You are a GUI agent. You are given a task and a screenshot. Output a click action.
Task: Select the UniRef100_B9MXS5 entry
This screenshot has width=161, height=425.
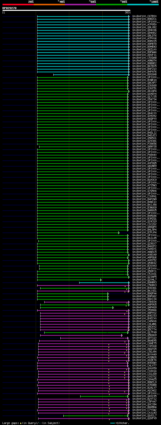click(144, 41)
